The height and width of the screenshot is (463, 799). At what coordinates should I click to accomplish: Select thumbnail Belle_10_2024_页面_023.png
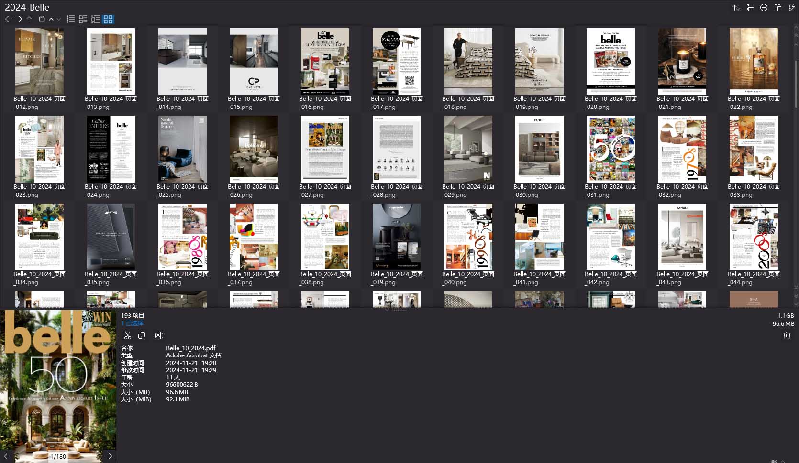(x=39, y=149)
